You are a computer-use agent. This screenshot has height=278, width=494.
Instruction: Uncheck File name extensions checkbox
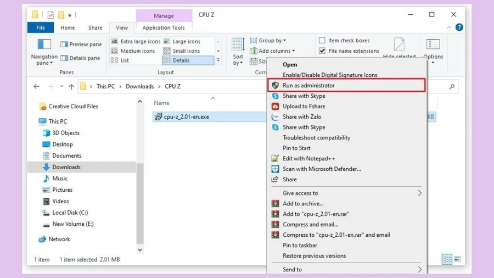point(322,51)
